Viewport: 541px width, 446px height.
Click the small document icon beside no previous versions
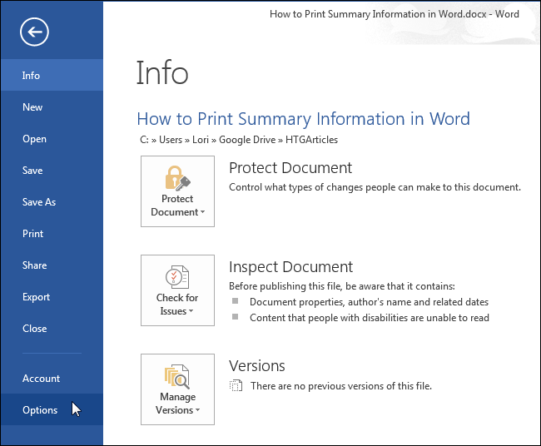coord(236,385)
